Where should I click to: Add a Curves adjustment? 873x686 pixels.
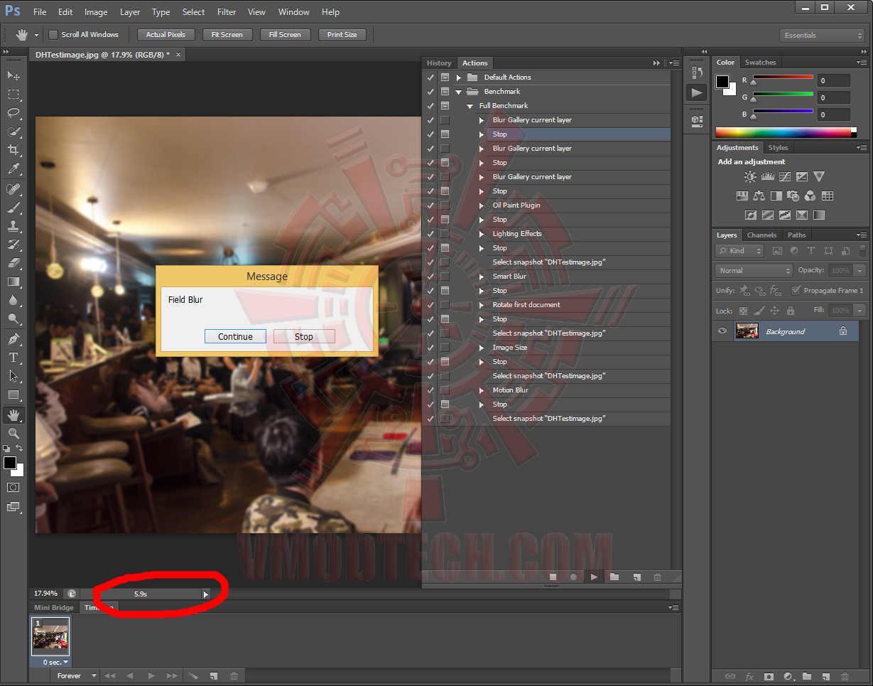tap(784, 176)
